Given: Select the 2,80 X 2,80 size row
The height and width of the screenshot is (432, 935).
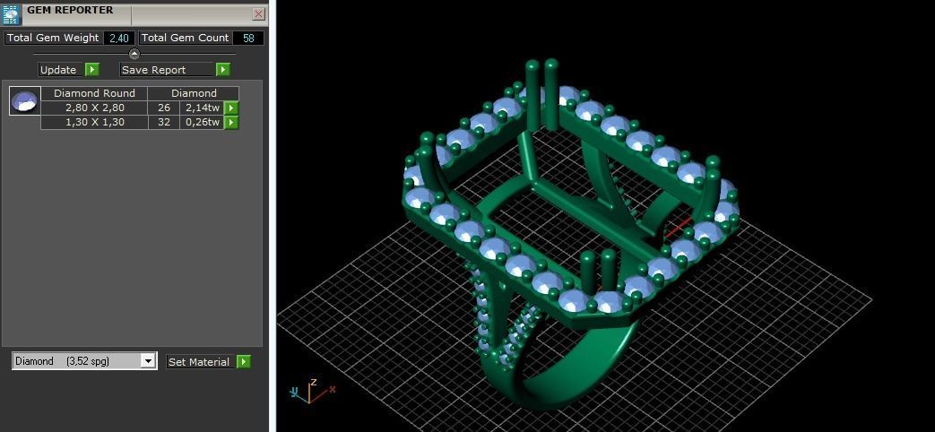Looking at the screenshot, I should coord(95,108).
